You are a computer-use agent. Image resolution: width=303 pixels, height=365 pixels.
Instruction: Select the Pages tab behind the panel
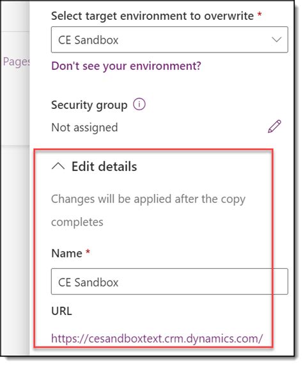[x=16, y=61]
